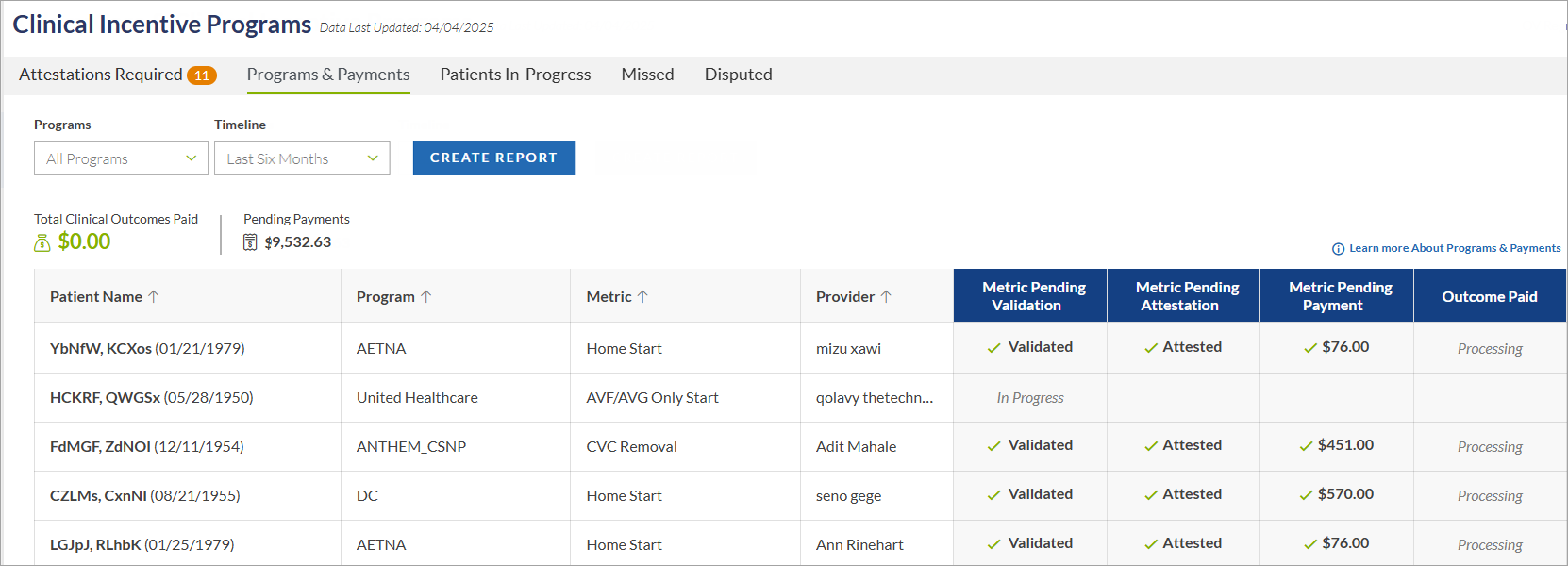Screen dimensions: 1568x566
Task: Click the calculator icon beside Pending Payments
Action: tap(250, 242)
